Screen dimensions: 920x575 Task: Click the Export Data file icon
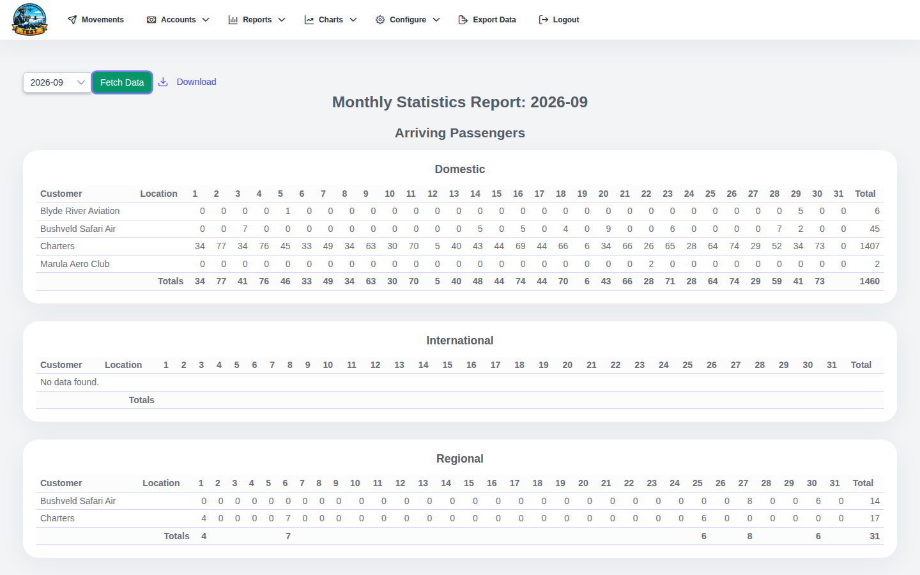click(463, 20)
